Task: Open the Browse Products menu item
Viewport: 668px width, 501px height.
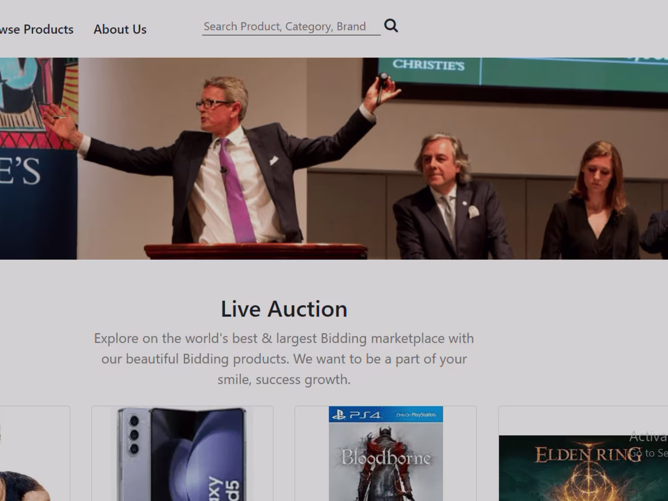Action: coord(37,29)
